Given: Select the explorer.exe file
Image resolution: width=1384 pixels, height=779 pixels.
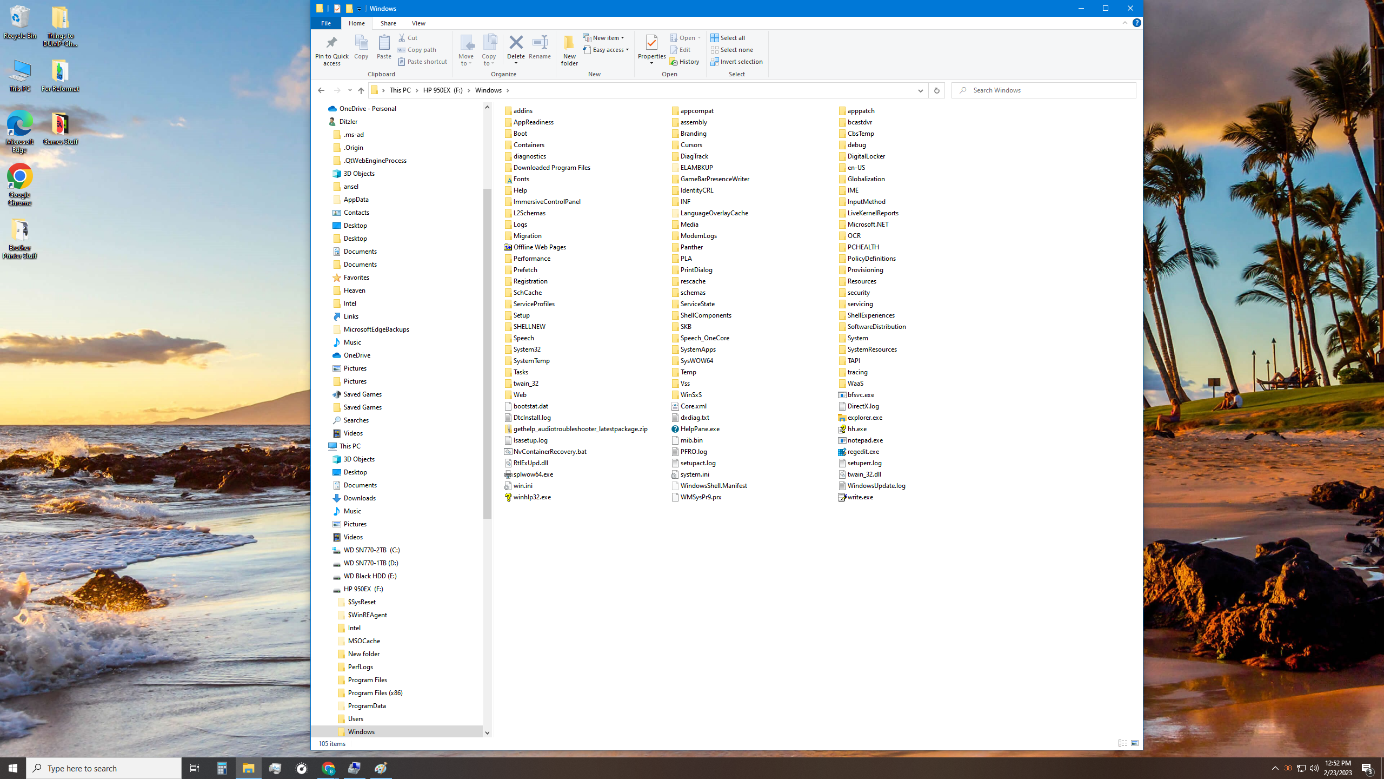Looking at the screenshot, I should (860, 418).
